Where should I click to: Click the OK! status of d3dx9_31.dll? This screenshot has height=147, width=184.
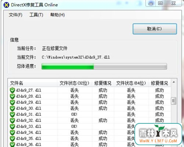pyautogui.click(x=74, y=115)
